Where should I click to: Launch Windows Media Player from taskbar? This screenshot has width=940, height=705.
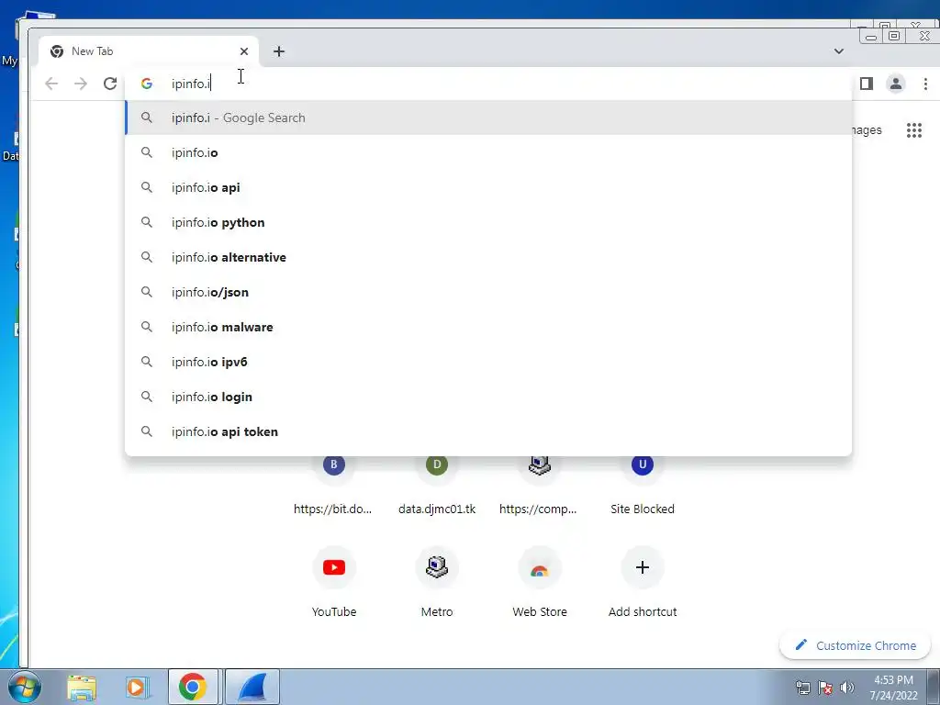[137, 687]
